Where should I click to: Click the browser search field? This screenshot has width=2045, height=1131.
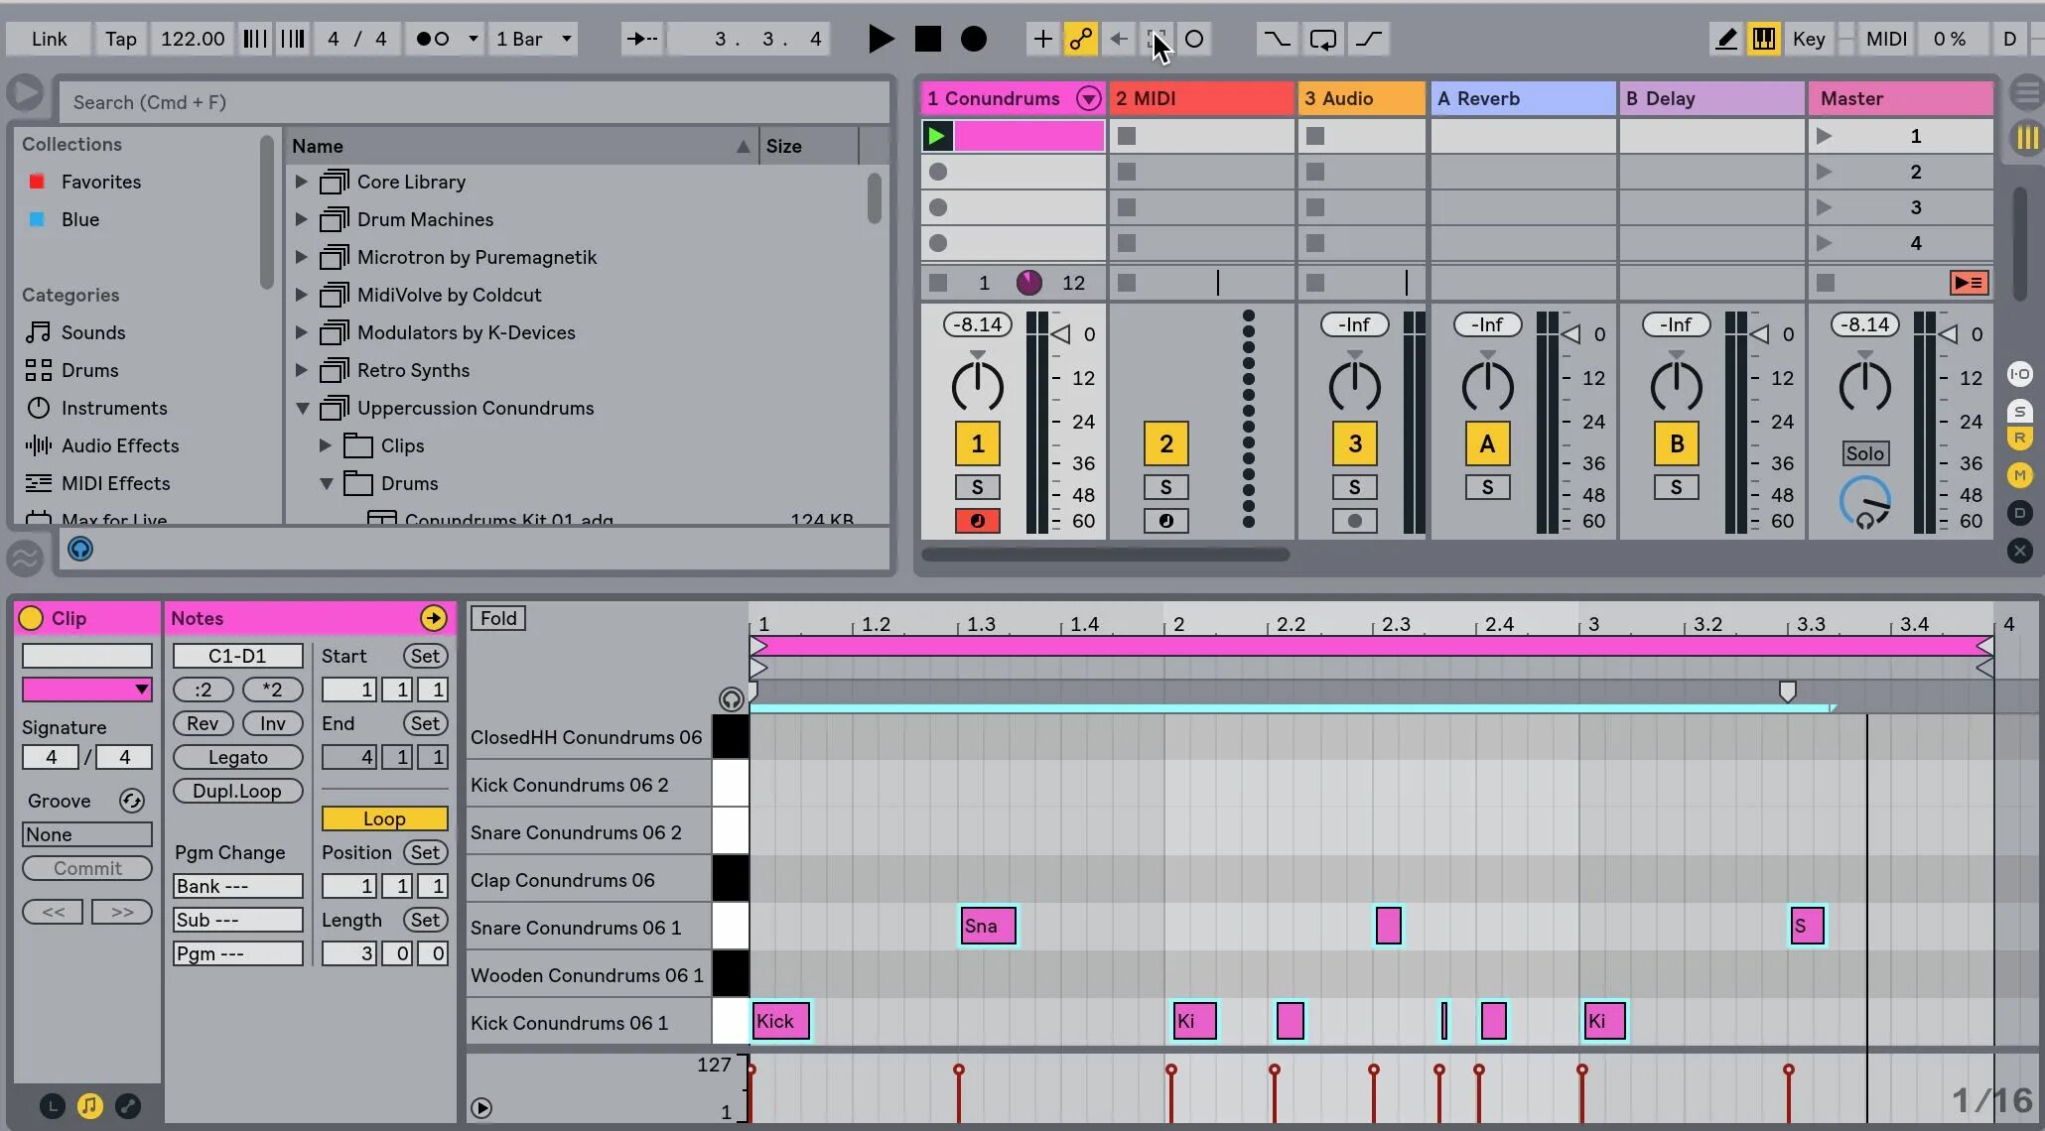[x=475, y=102]
